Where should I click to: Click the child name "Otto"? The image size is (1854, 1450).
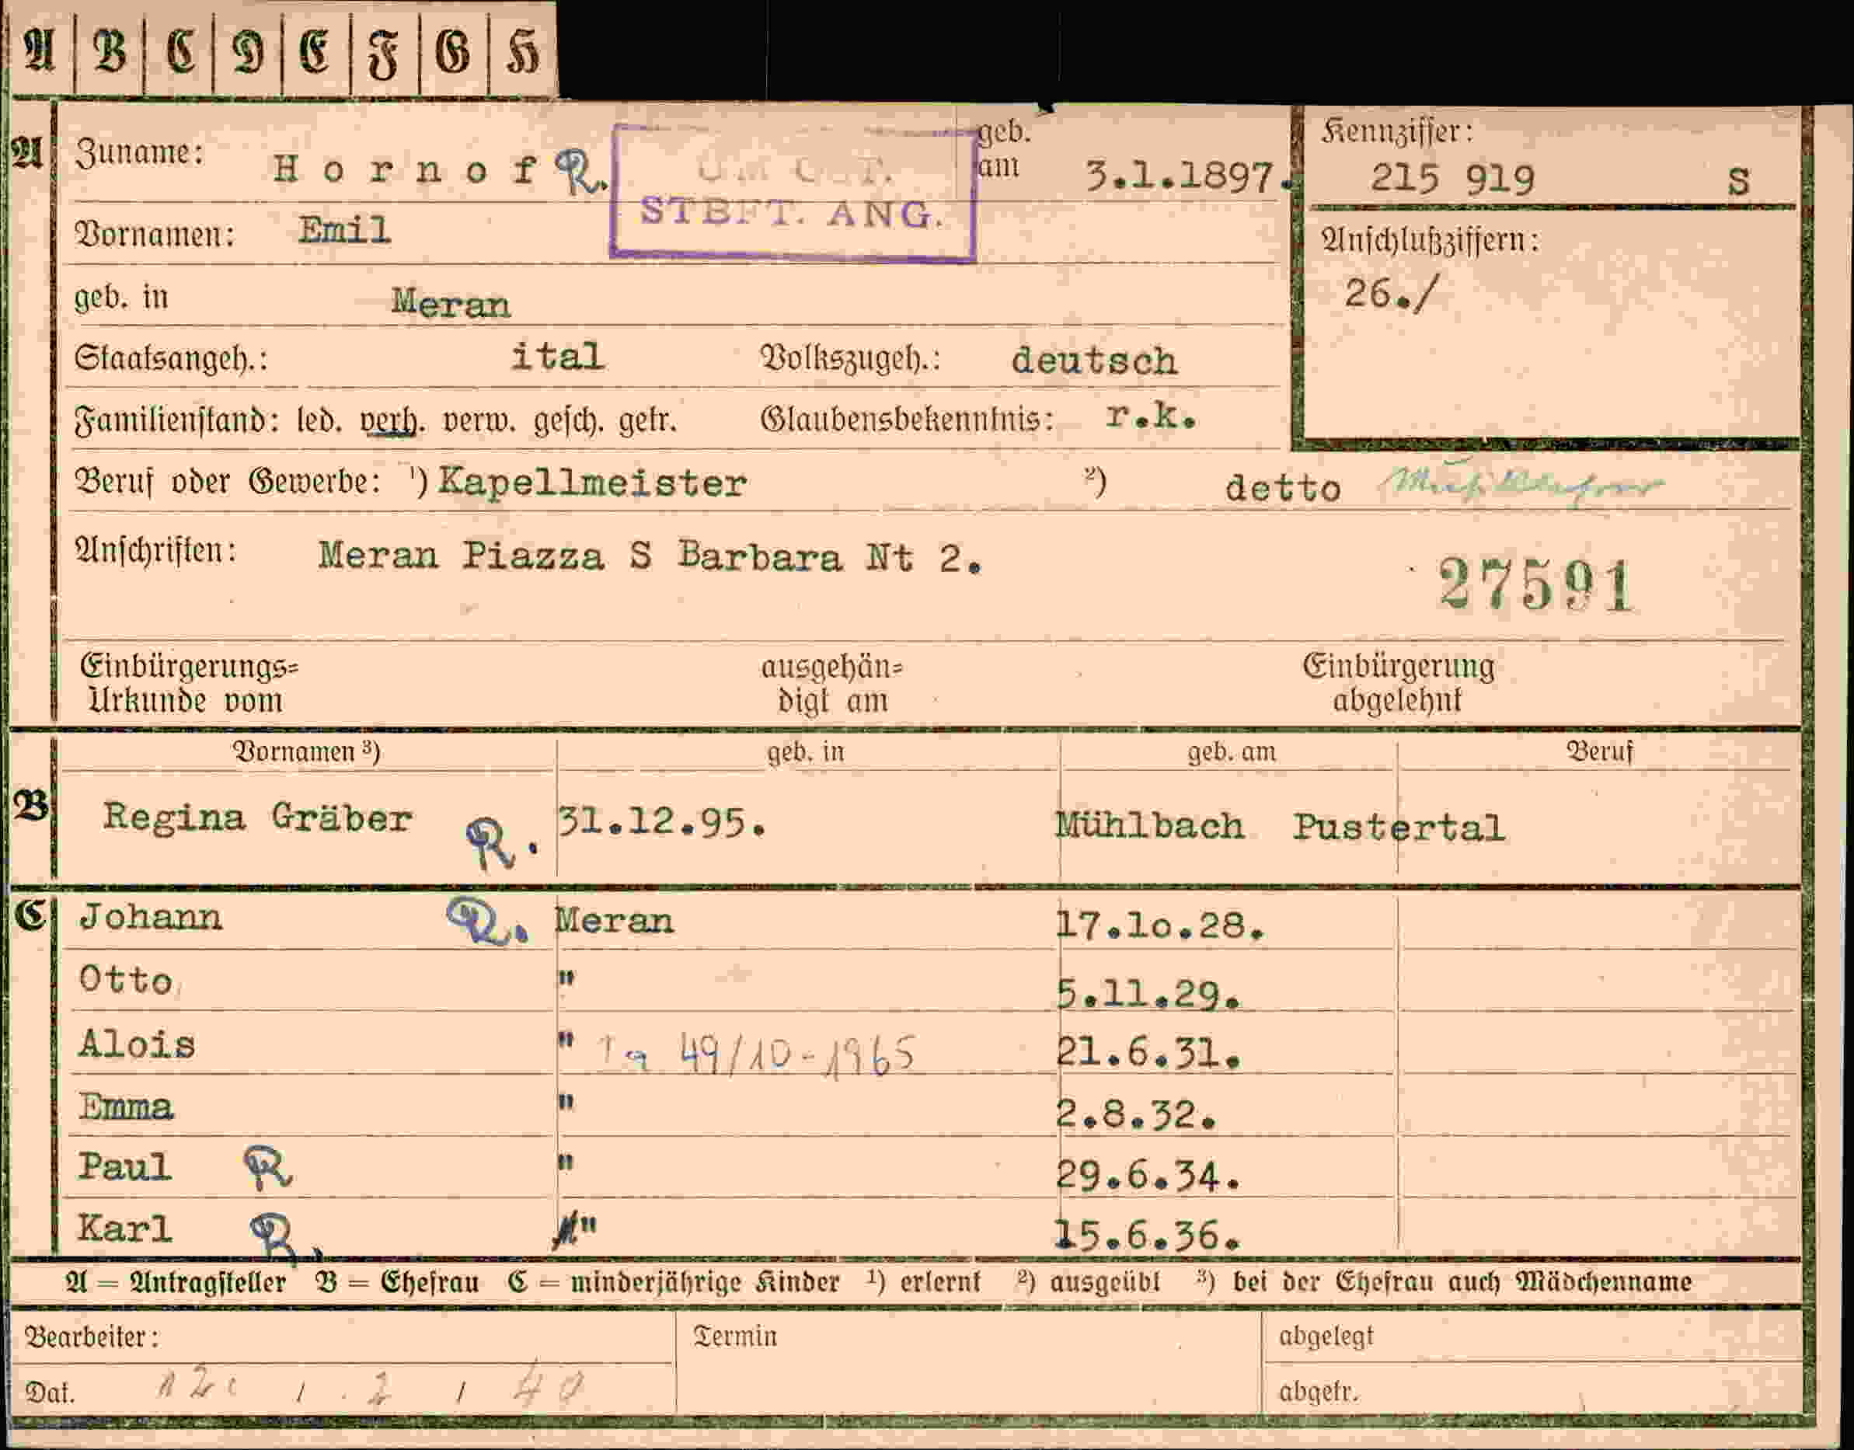pyautogui.click(x=126, y=980)
